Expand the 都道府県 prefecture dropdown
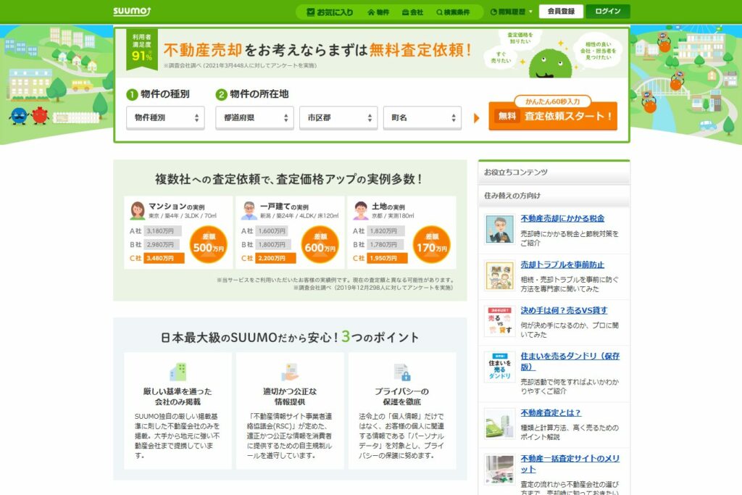The width and height of the screenshot is (742, 495). [x=254, y=117]
